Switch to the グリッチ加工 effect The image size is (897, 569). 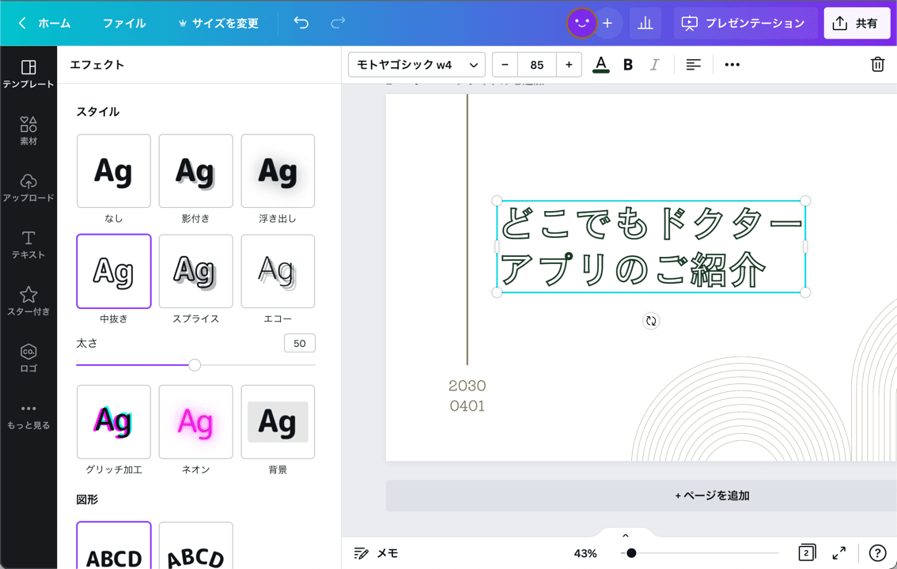point(113,421)
